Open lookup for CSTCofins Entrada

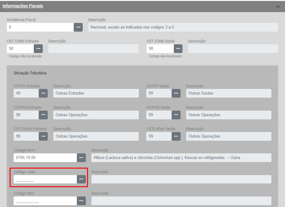(x=43, y=136)
